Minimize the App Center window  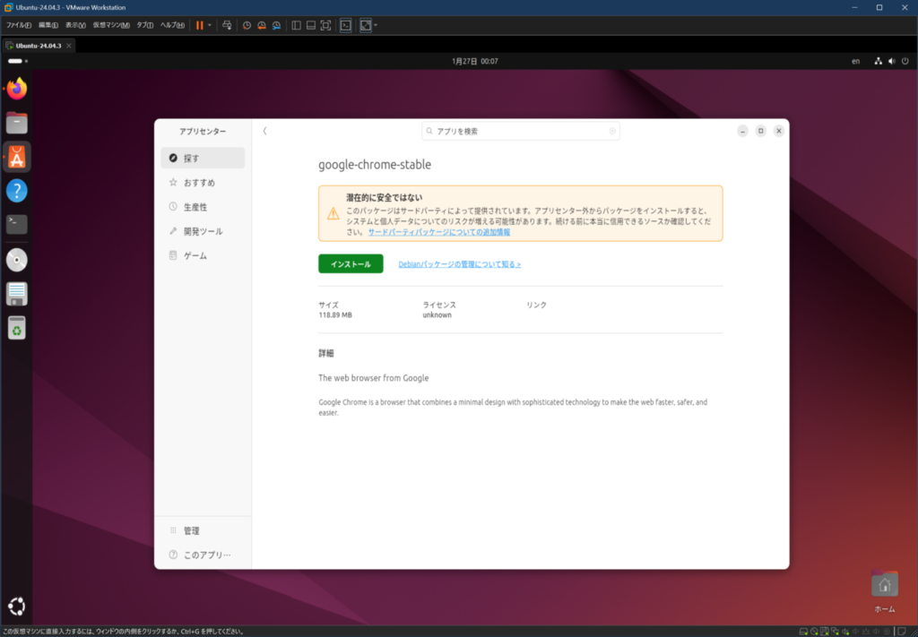(742, 131)
